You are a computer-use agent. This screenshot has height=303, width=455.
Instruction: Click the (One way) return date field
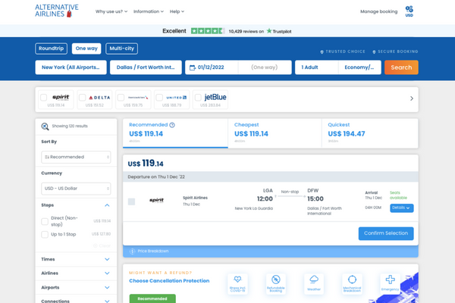point(265,67)
